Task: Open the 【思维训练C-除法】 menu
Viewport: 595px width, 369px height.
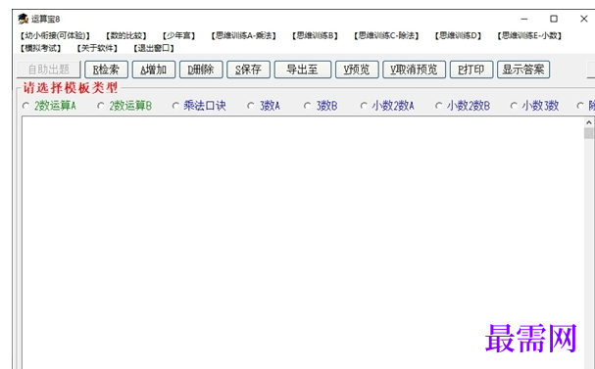Action: coord(386,35)
